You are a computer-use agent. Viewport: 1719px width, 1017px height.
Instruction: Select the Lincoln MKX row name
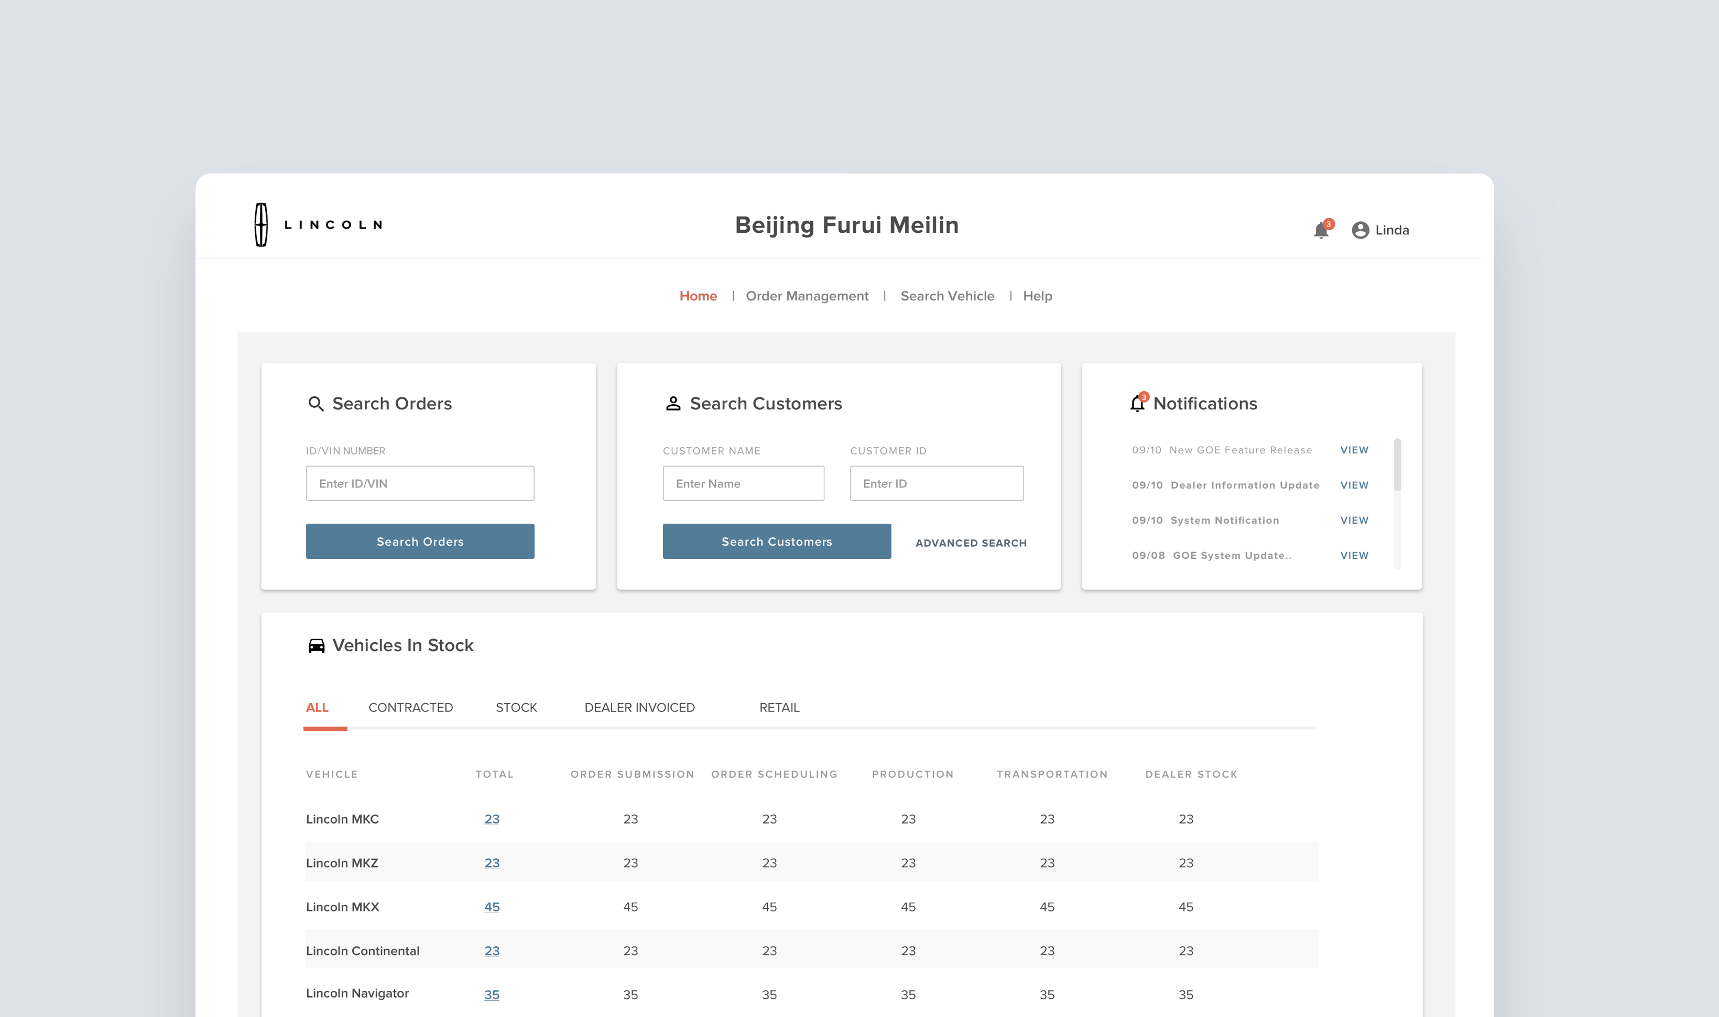[342, 907]
